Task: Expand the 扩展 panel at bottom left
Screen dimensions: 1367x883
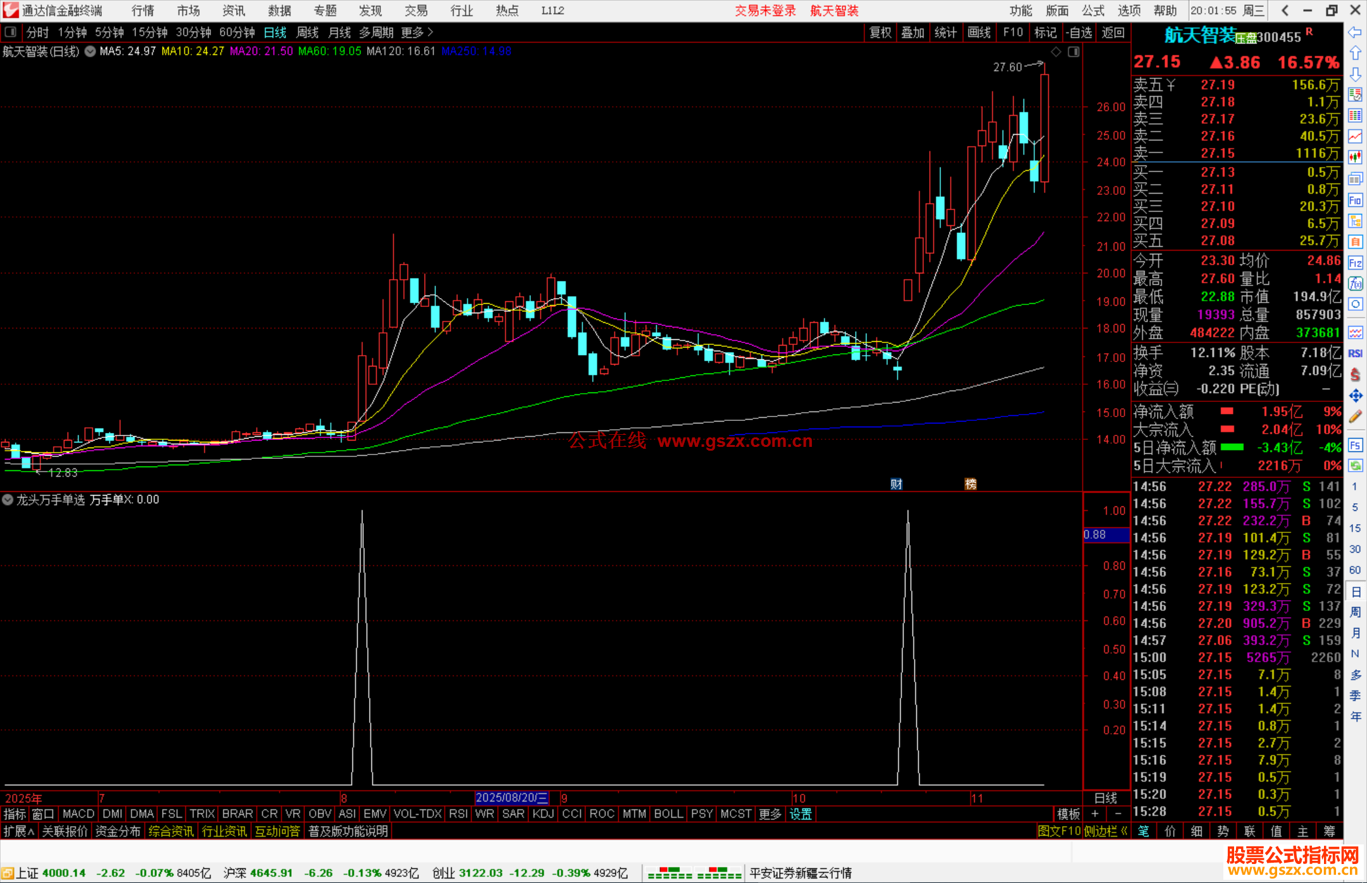Action: (18, 831)
